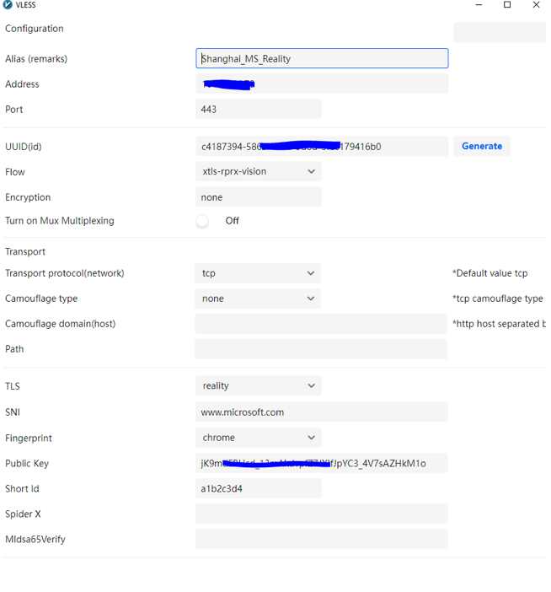Click the empty Spider X field

(x=321, y=514)
